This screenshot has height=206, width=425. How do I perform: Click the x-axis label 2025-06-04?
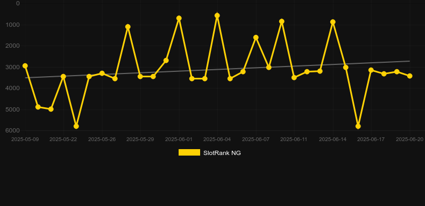coord(217,139)
